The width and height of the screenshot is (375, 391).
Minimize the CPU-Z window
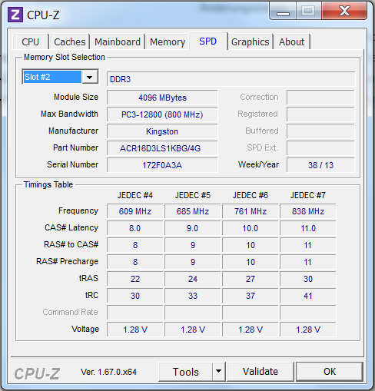pyautogui.click(x=283, y=11)
